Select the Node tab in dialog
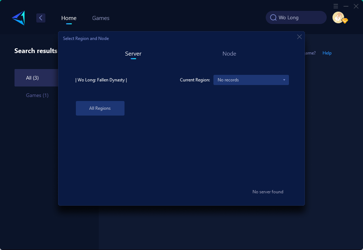This screenshot has height=250, width=363. 229,54
